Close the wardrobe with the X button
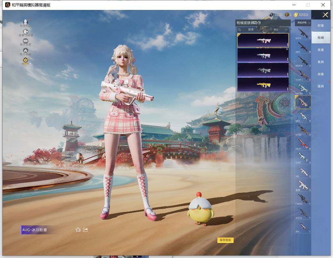The image size is (333, 258). coord(325,15)
